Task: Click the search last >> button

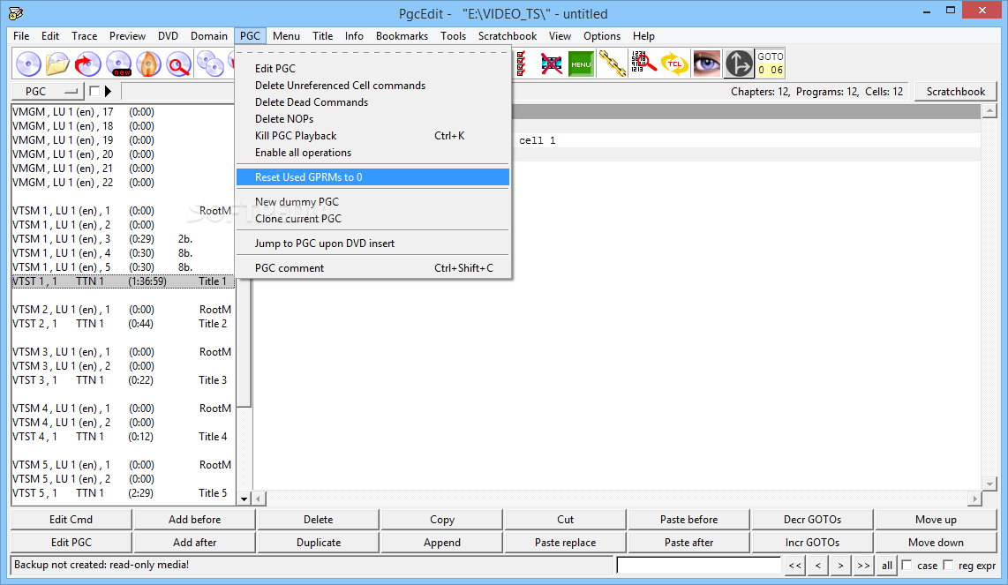Action: pyautogui.click(x=863, y=565)
